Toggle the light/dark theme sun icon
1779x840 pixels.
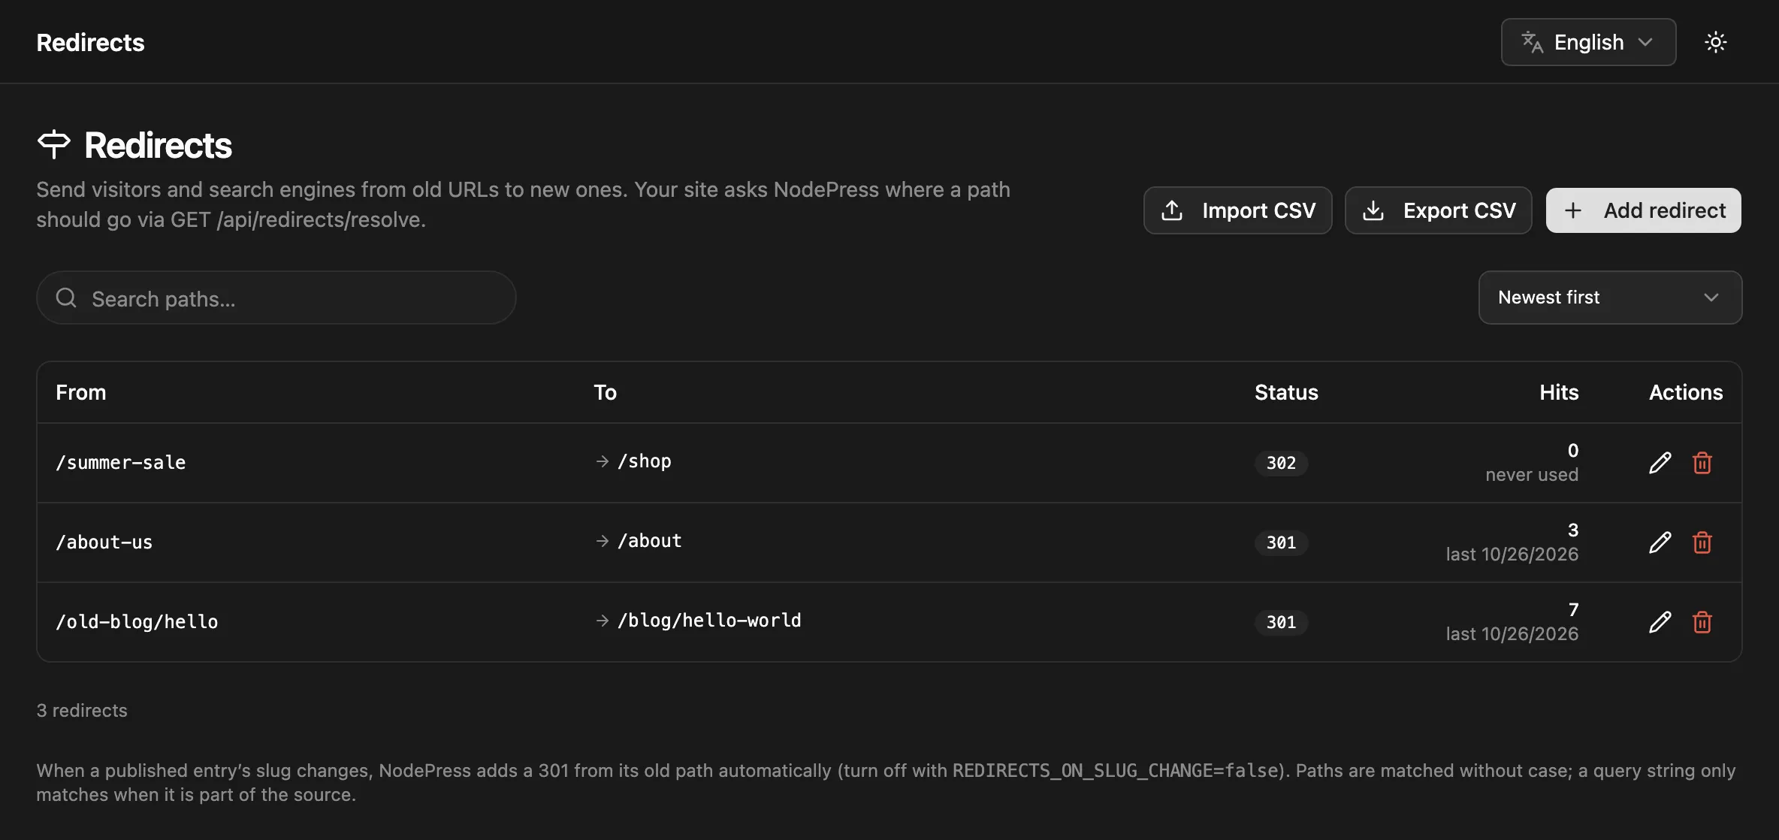tap(1715, 42)
